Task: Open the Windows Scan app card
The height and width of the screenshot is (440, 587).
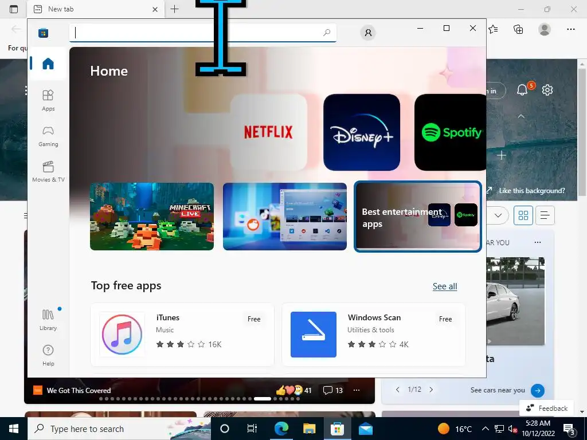Action: click(x=374, y=335)
